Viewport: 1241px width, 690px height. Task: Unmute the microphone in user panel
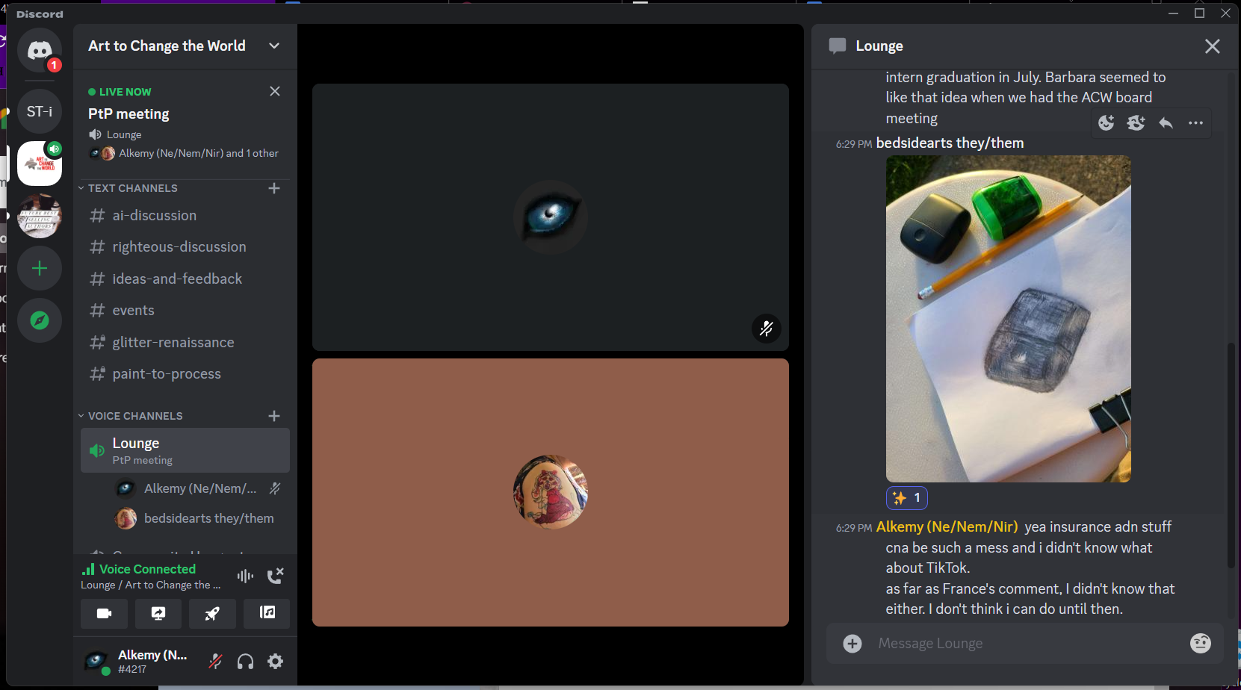point(215,662)
